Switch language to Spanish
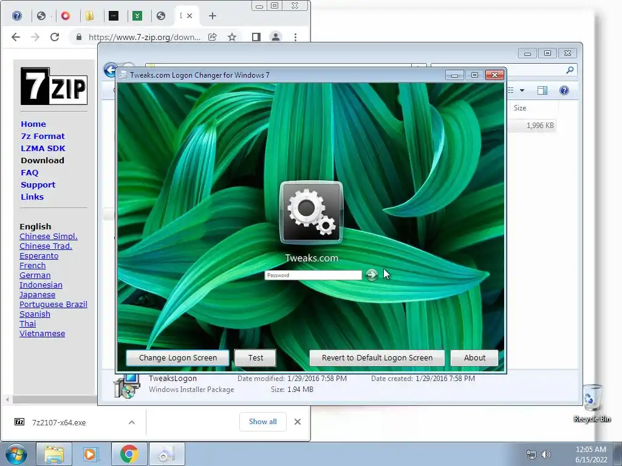 coord(35,314)
